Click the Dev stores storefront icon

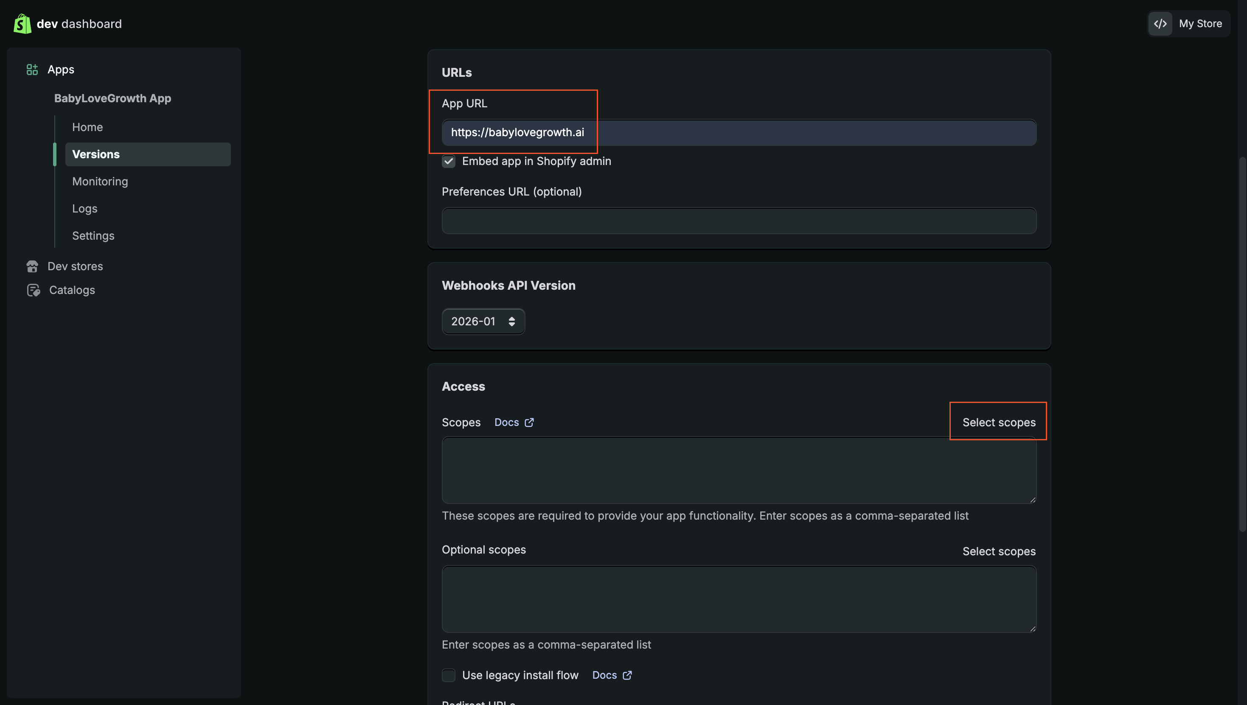pos(32,266)
